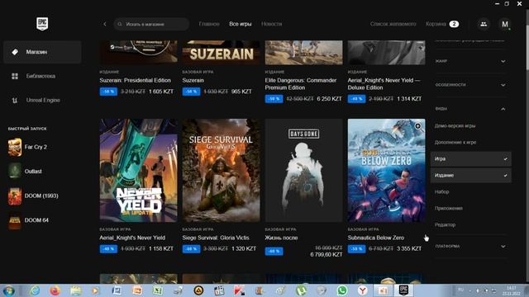Uncheck the Игра filter
Viewport: 529px width, 297px height.
point(470,158)
